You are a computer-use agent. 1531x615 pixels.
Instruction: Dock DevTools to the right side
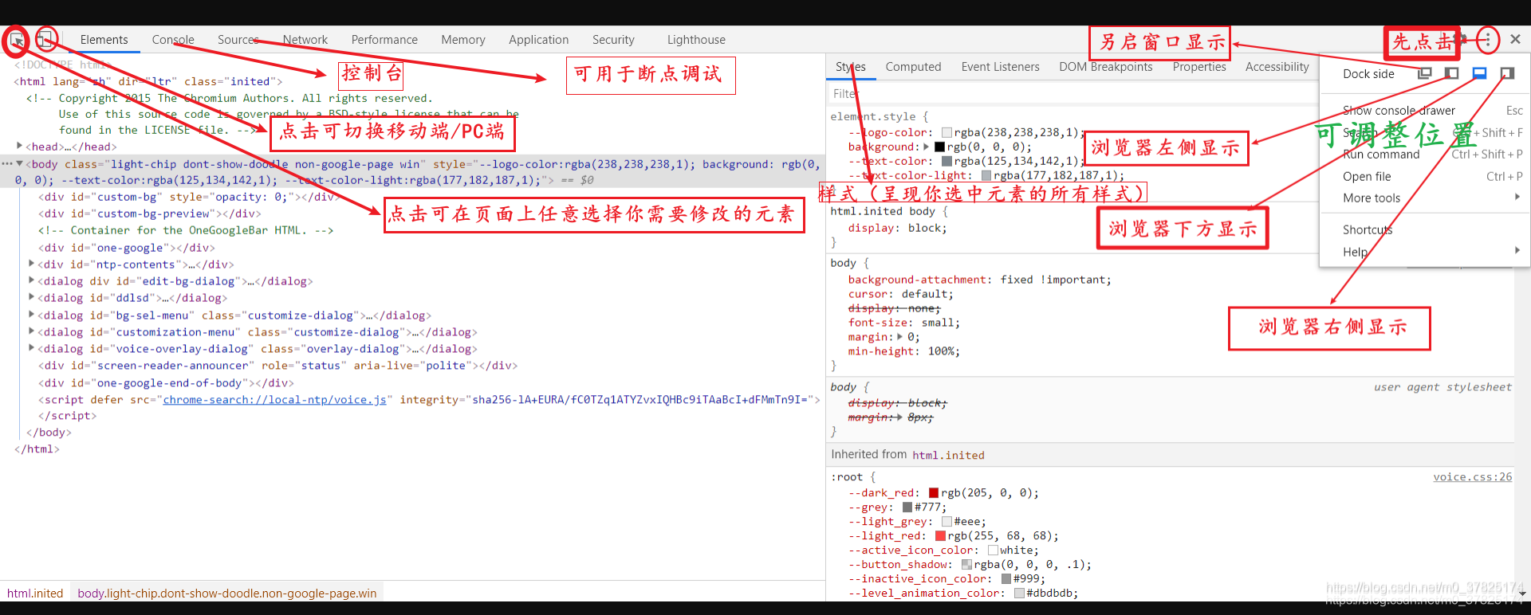pos(1506,73)
